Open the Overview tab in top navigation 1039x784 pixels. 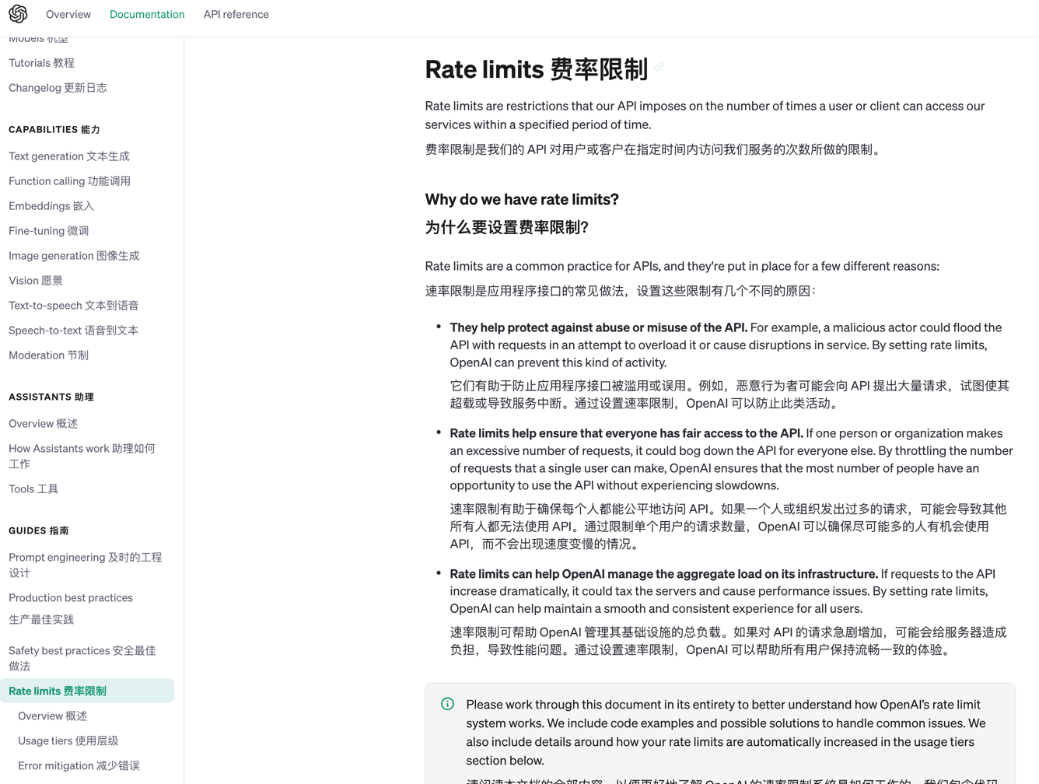(x=68, y=14)
